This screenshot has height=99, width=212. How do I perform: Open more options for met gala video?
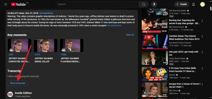[x=202, y=52]
